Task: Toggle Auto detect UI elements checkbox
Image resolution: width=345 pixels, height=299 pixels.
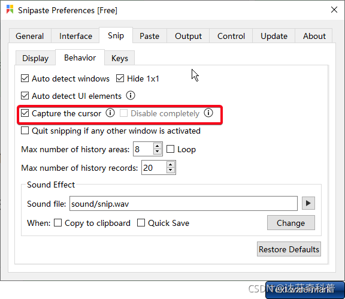Action: pos(25,96)
